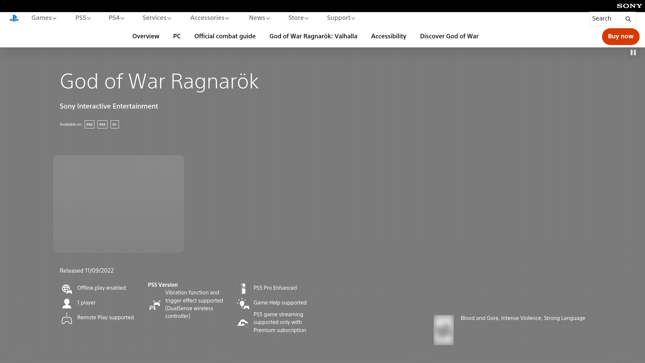Image resolution: width=645 pixels, height=363 pixels.
Task: Click the blurred ESRB rating image
Action: tap(443, 330)
